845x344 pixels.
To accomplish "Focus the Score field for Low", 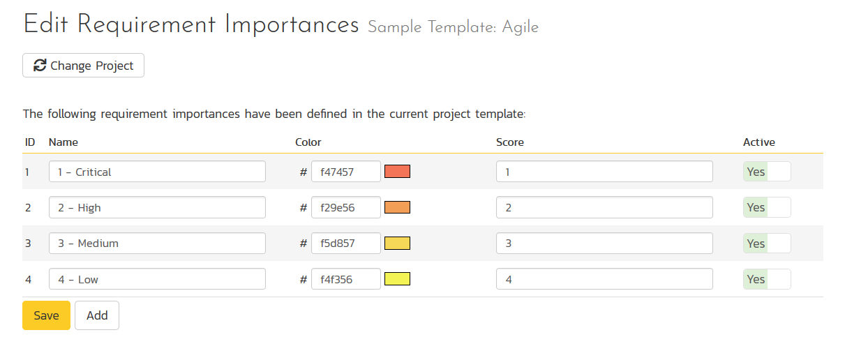I will coord(604,279).
